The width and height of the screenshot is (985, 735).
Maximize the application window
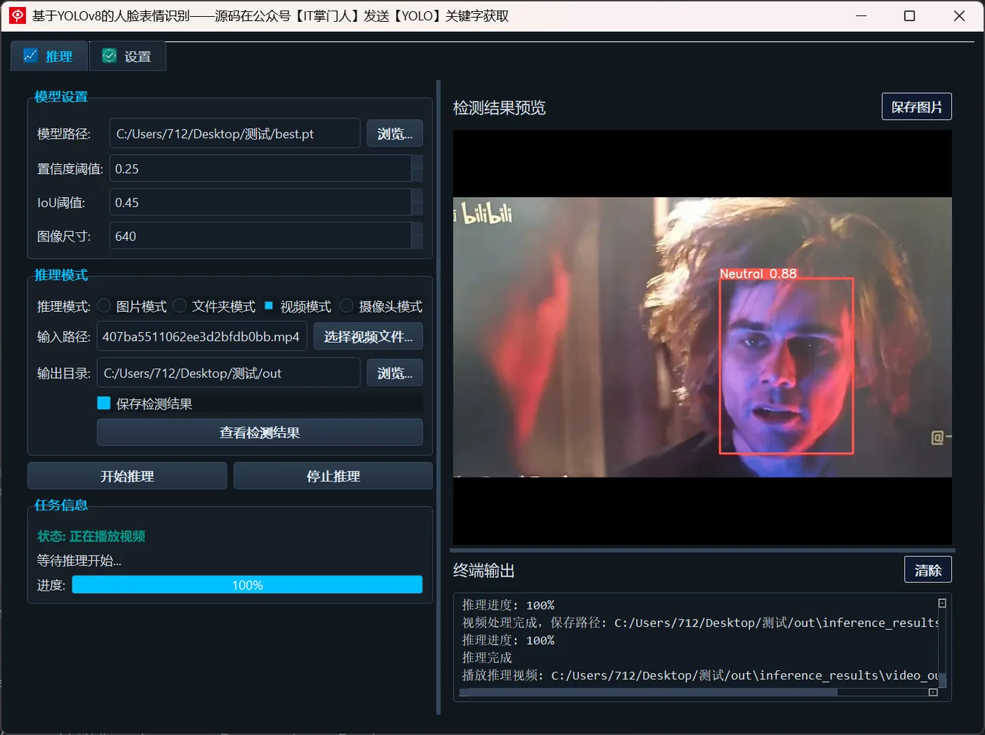[x=910, y=15]
